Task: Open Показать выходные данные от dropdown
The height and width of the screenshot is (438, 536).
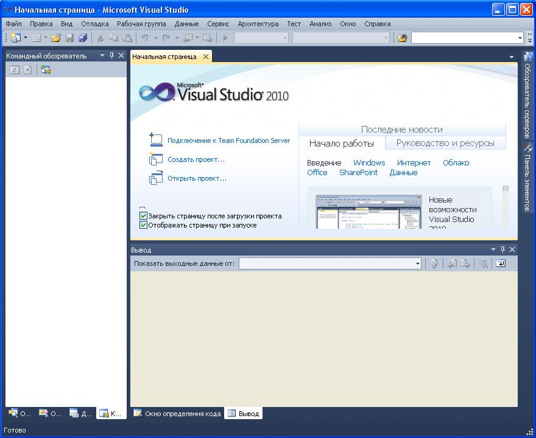Action: (418, 263)
